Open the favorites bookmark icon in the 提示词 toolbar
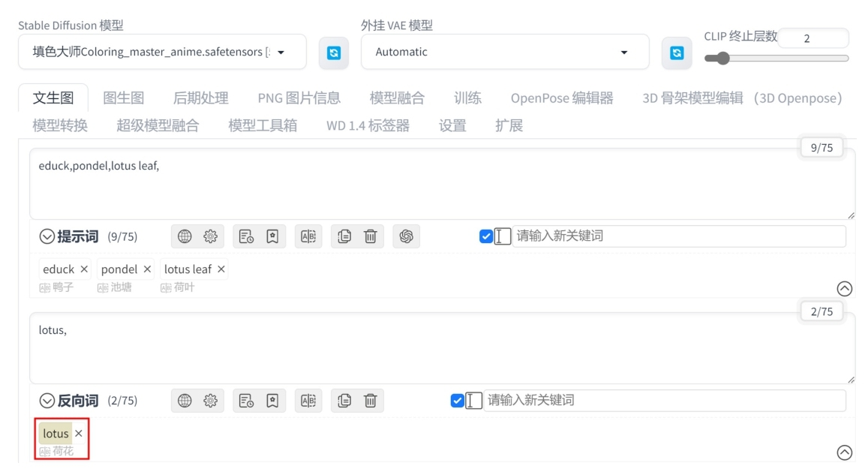Image resolution: width=868 pixels, height=469 pixels. click(272, 236)
